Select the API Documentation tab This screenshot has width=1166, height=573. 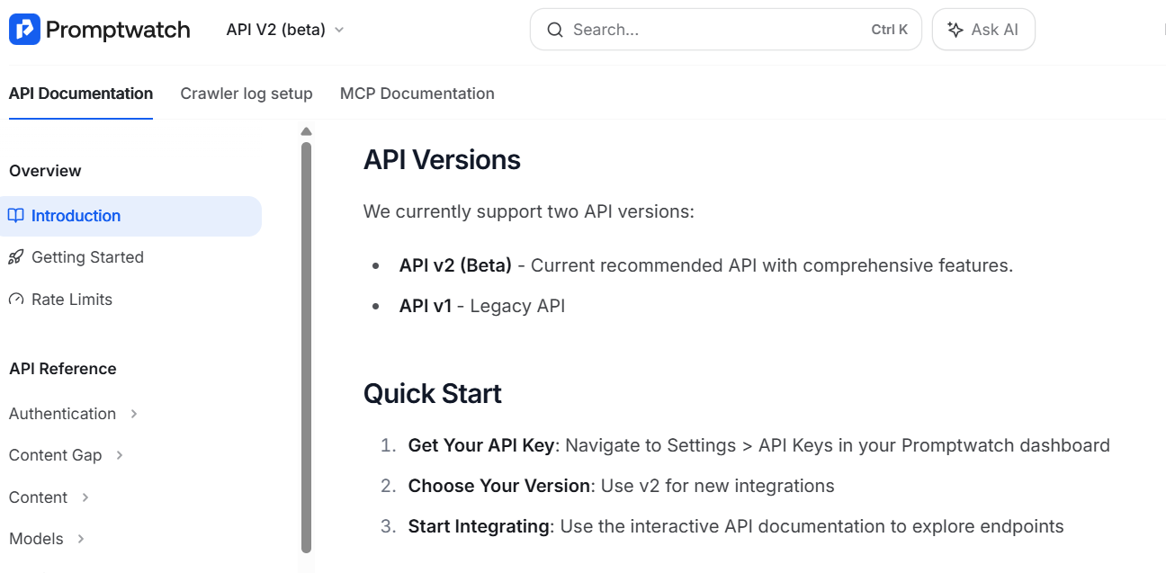click(x=80, y=93)
